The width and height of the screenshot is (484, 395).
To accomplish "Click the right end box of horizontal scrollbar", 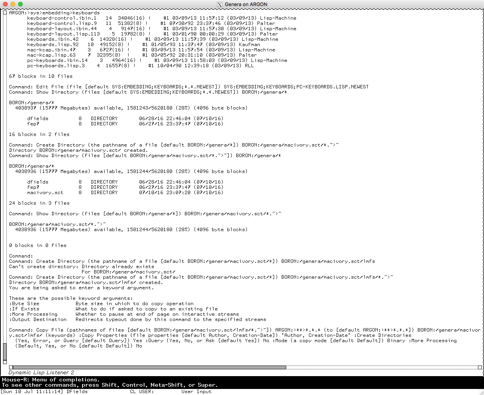I will tap(480, 367).
